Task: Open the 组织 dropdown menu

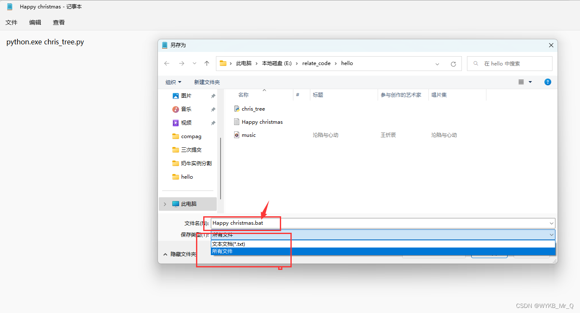Action: coord(173,82)
